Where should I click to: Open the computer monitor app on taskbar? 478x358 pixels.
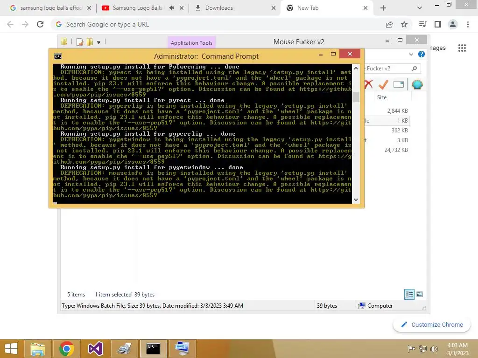pos(183,349)
